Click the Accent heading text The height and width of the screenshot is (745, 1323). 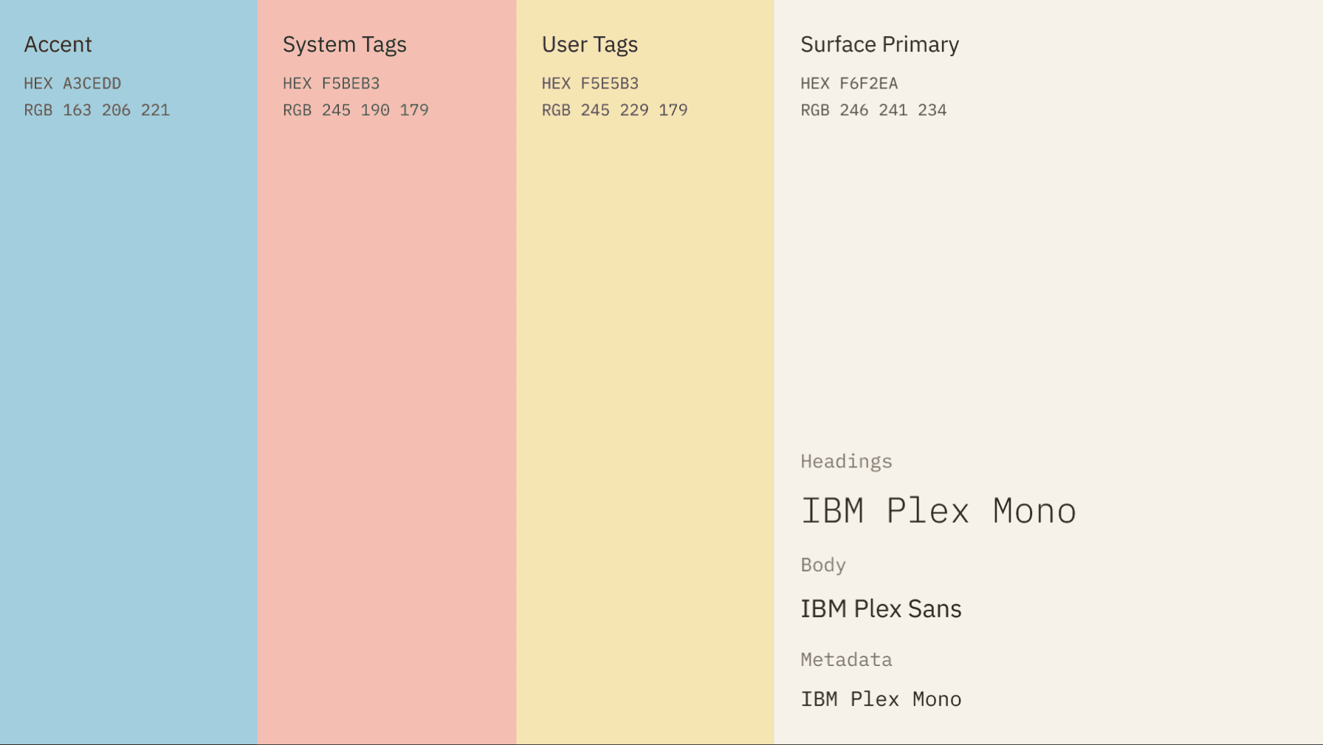click(x=58, y=44)
